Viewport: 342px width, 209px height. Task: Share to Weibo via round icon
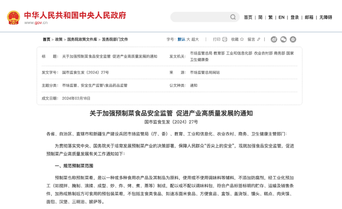[274, 39]
